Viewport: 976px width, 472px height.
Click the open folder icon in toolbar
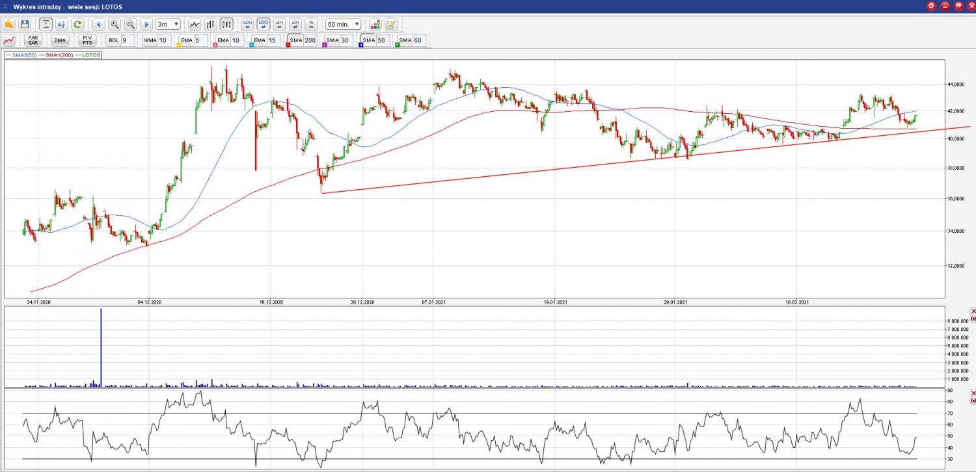click(x=9, y=24)
